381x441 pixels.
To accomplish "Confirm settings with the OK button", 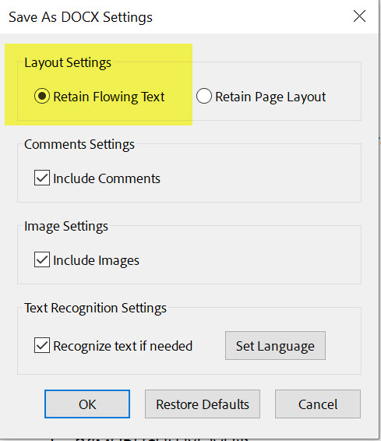I will 87,404.
